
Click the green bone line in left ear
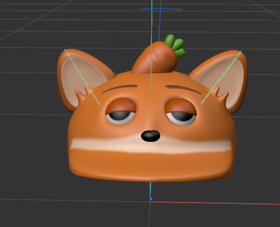point(82,77)
